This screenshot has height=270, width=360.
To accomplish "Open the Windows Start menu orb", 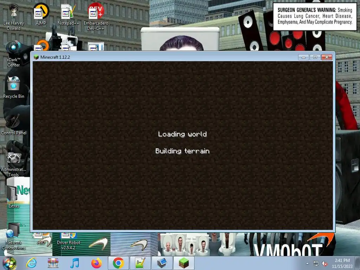I will [x=9, y=263].
